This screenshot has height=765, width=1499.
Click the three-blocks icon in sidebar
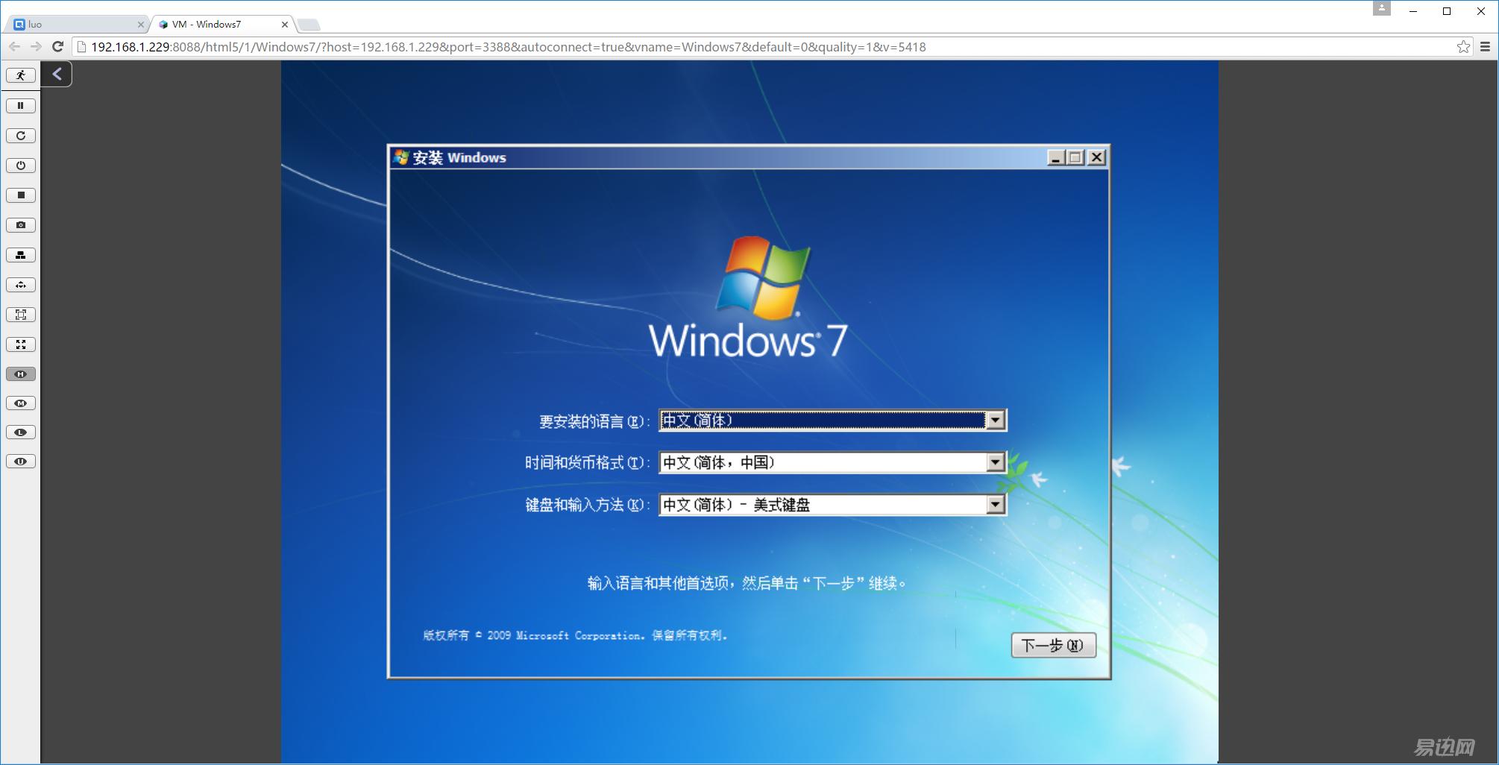click(21, 255)
